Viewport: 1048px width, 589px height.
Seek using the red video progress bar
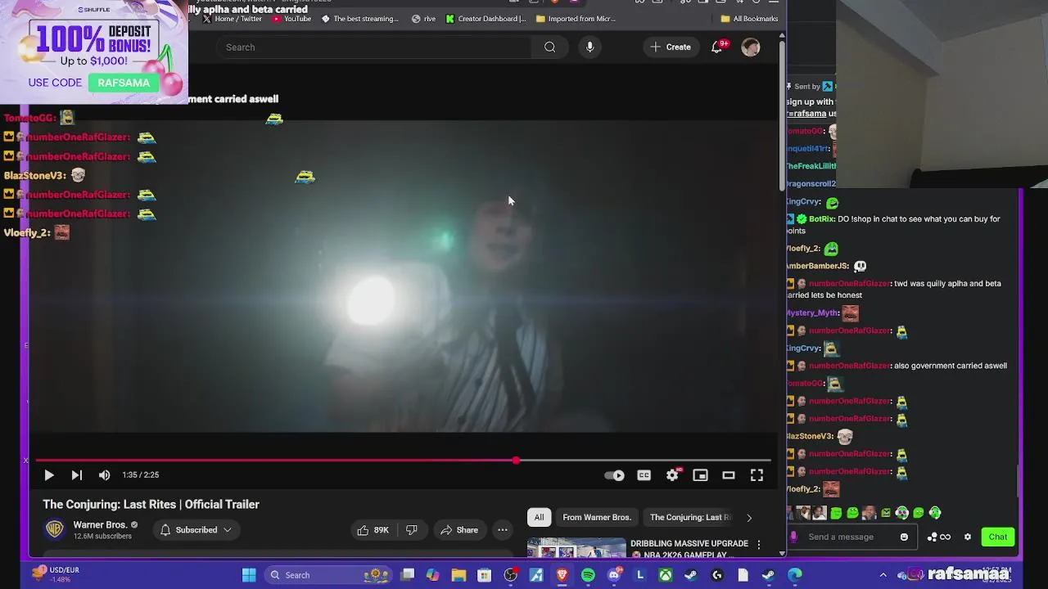(403, 461)
